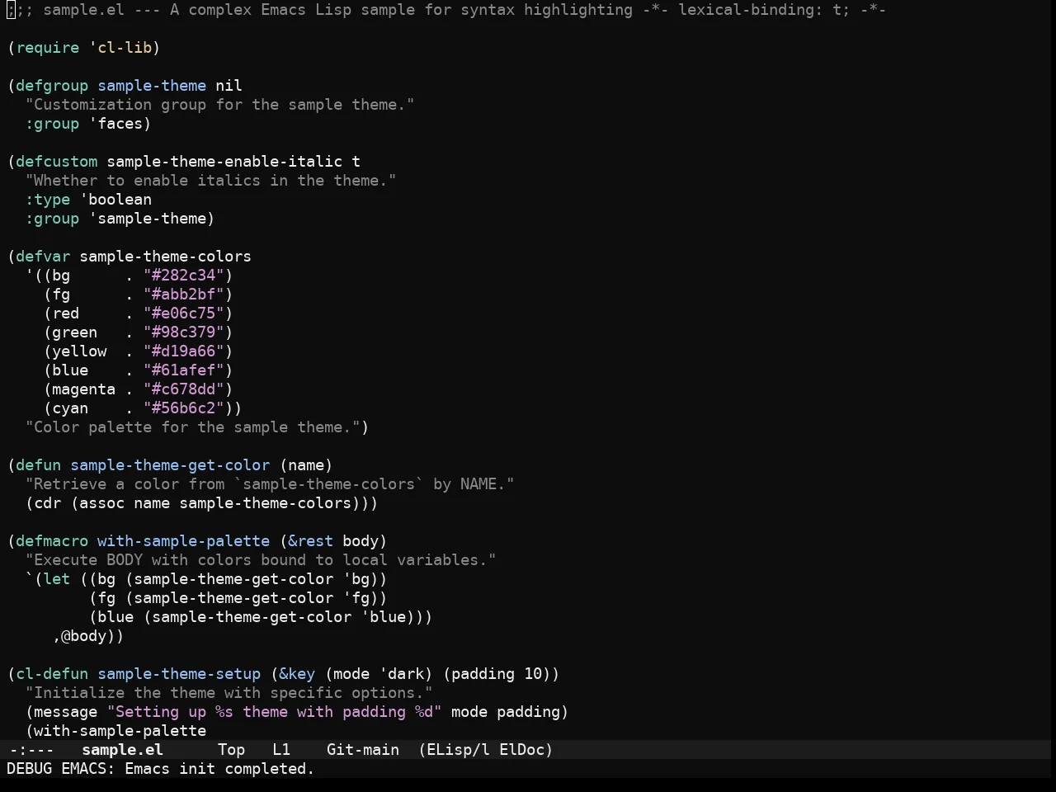The width and height of the screenshot is (1056, 792).
Task: Click the "#56b6c2" color string
Action: [184, 408]
